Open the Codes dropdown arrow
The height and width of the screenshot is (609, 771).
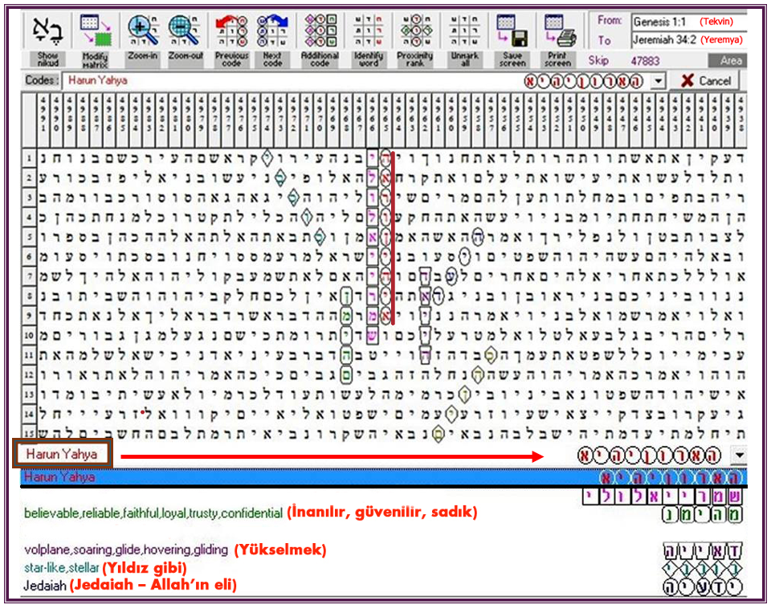coord(658,80)
